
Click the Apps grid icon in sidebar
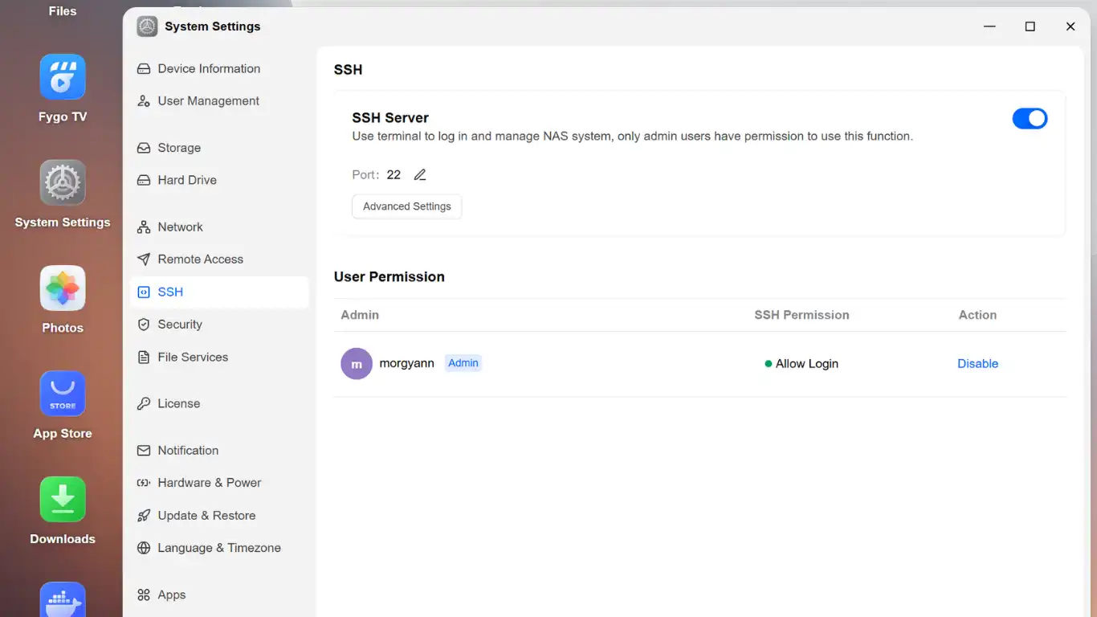[x=144, y=595]
